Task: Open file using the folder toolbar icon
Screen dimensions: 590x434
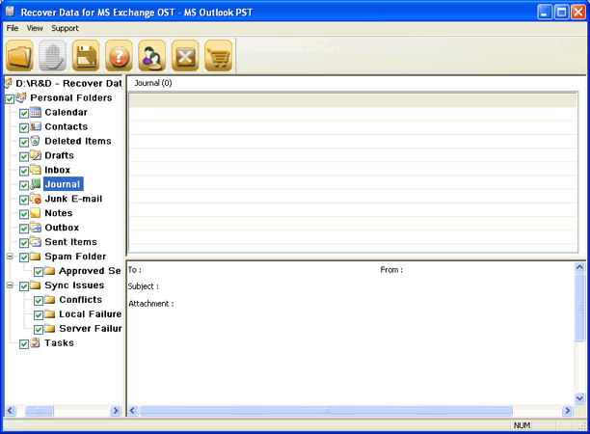Action: pos(19,56)
